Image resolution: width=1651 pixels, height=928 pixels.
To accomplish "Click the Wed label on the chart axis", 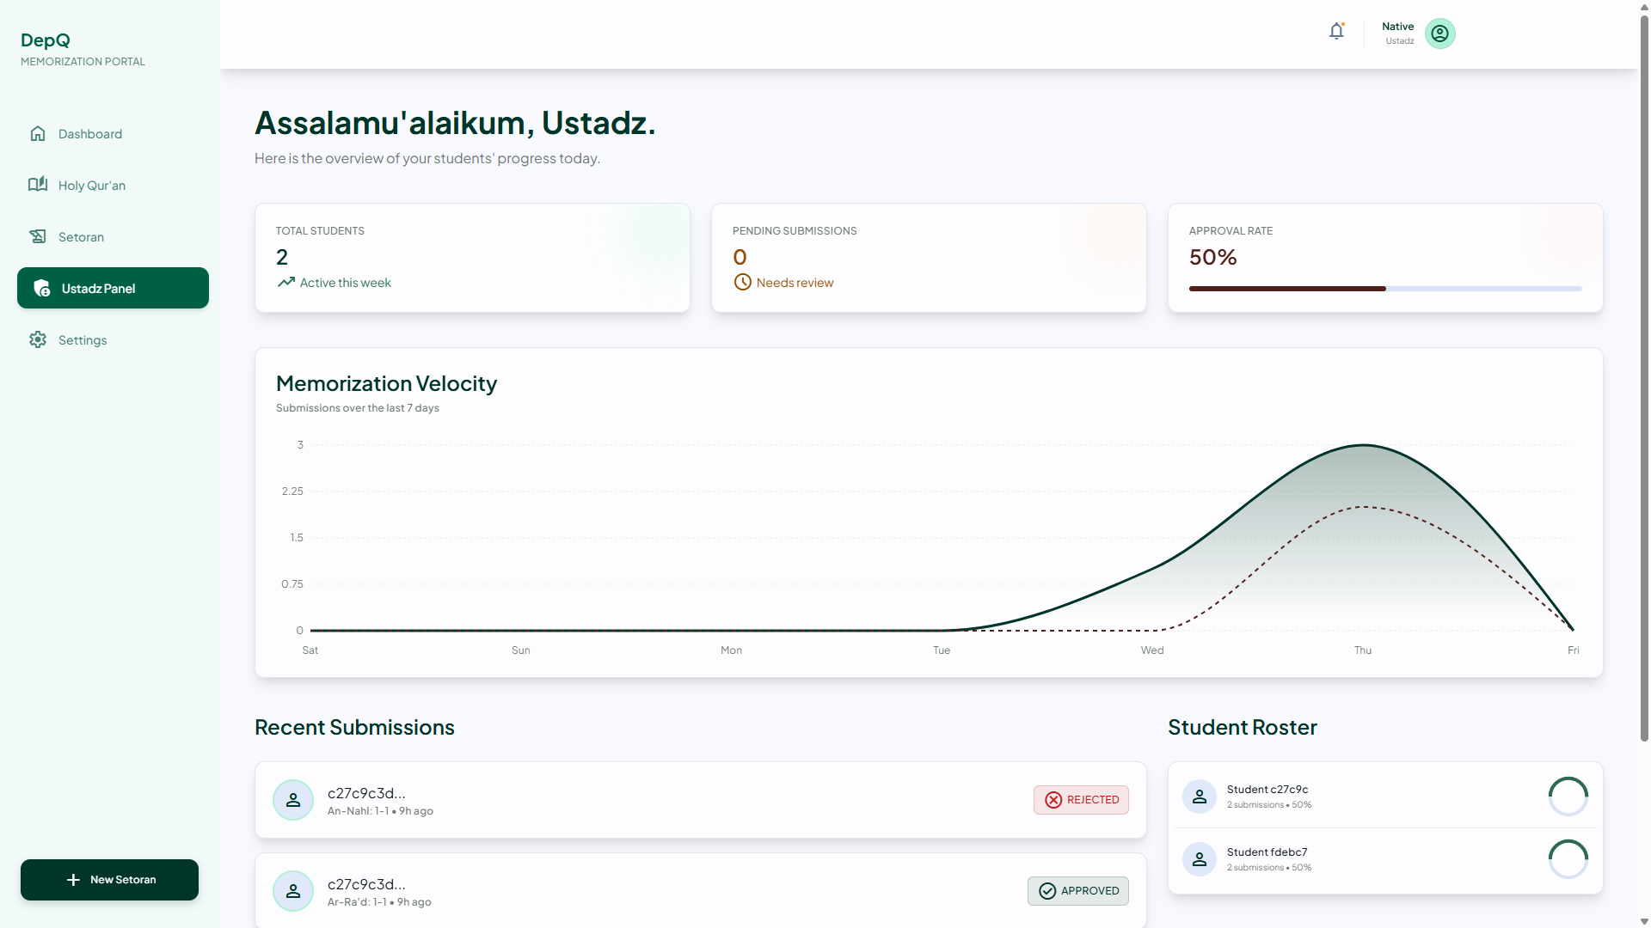I will (1152, 650).
